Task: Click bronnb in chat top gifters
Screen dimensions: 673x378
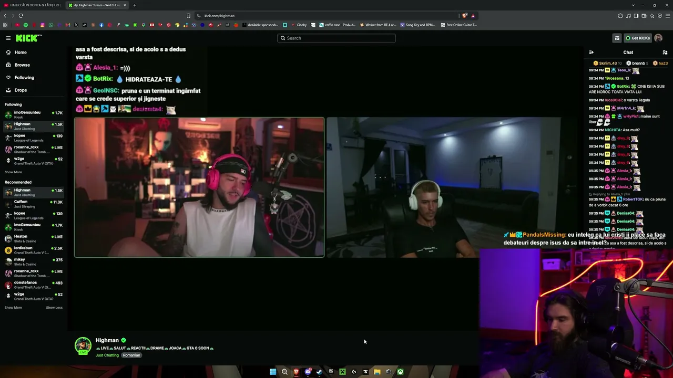Action: pos(638,63)
